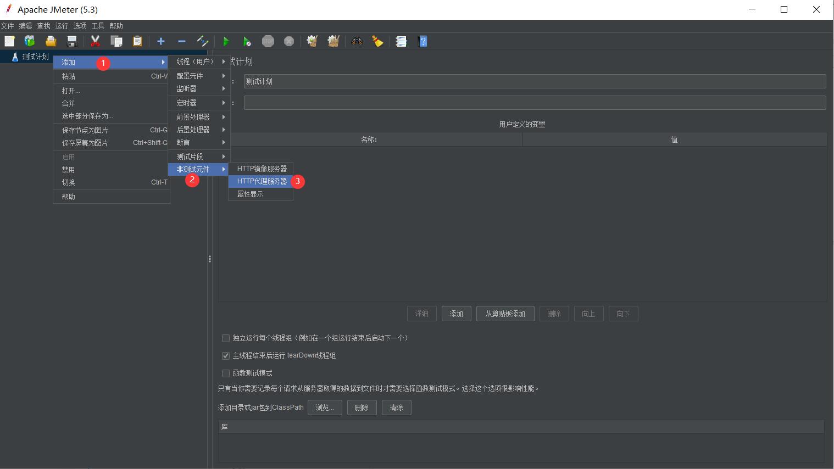Choose 选中部分保存为... menu entry
Image resolution: width=834 pixels, height=469 pixels.
(x=111, y=116)
